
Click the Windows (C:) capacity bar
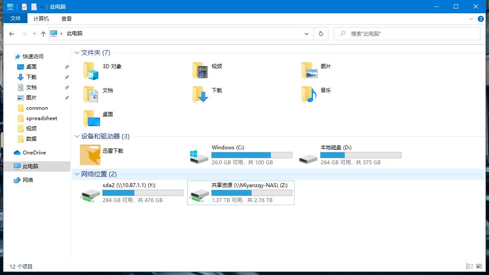coord(252,155)
